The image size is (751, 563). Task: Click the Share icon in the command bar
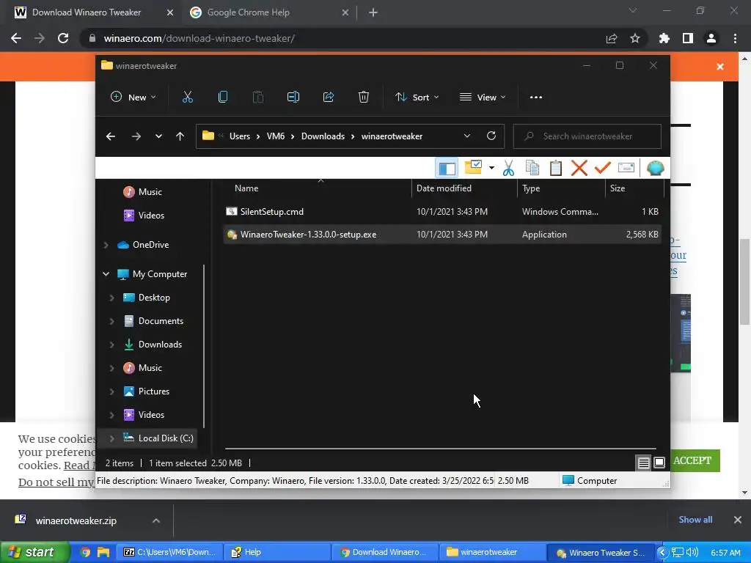[329, 97]
